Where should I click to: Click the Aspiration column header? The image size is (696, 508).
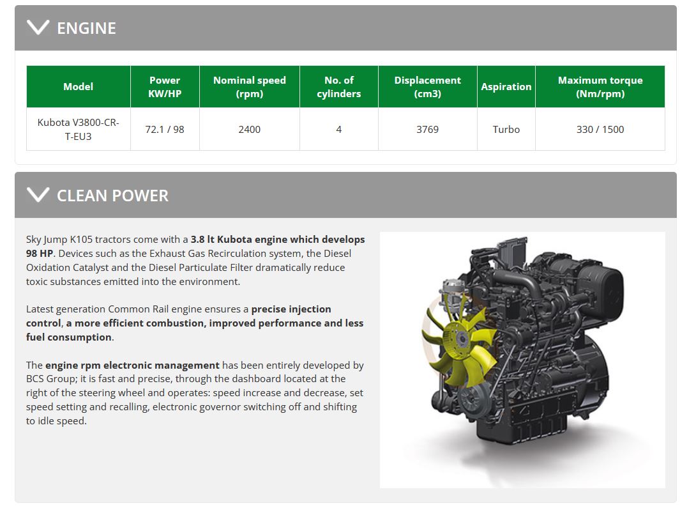point(506,87)
